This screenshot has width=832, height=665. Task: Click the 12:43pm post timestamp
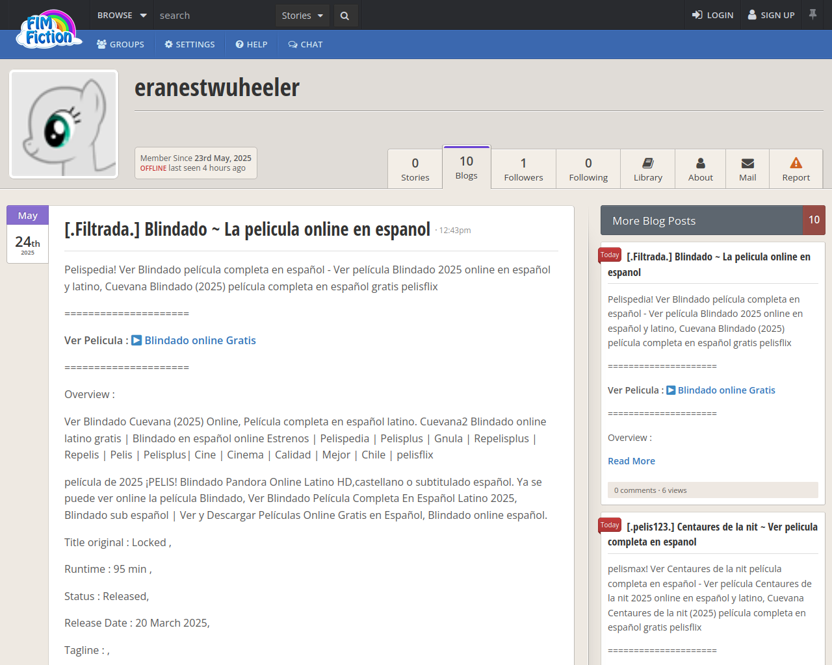click(454, 231)
